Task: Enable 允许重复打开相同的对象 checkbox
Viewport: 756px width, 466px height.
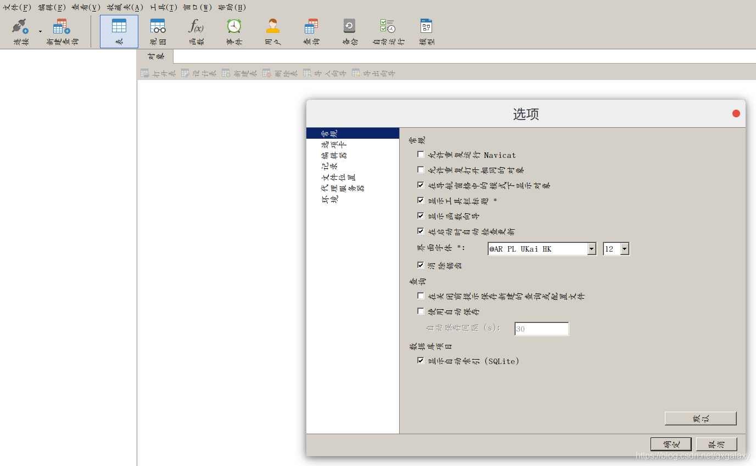Action: click(x=421, y=170)
